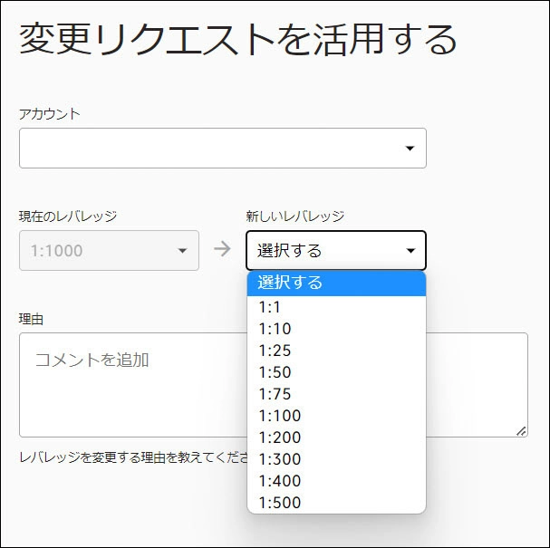The height and width of the screenshot is (548, 550).
Task: Choose the 1:400 leverage option
Action: pyautogui.click(x=336, y=481)
